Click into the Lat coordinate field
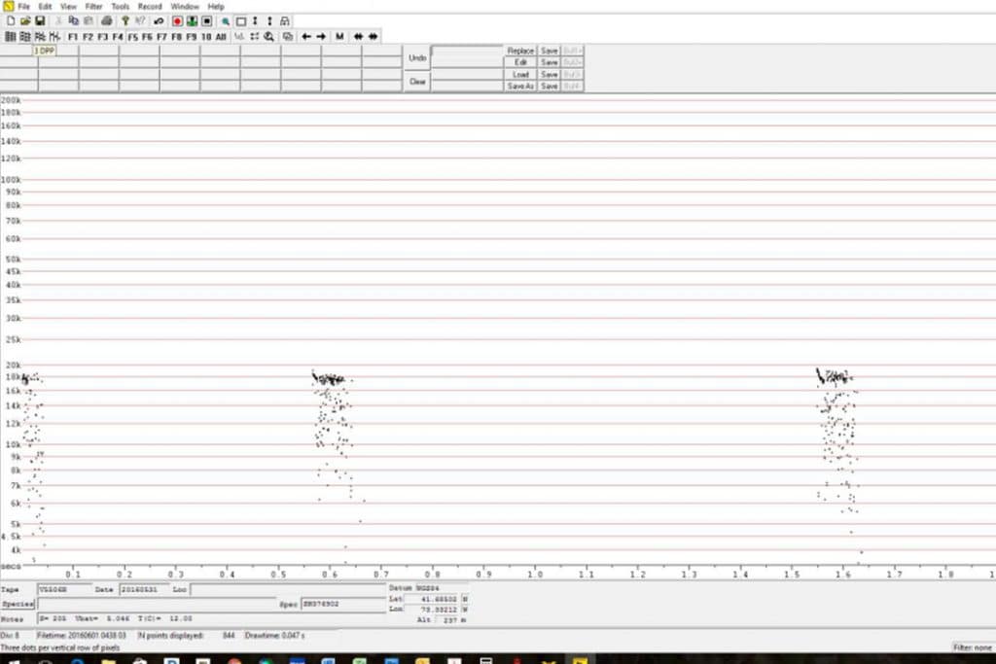The height and width of the screenshot is (664, 996). click(x=433, y=599)
